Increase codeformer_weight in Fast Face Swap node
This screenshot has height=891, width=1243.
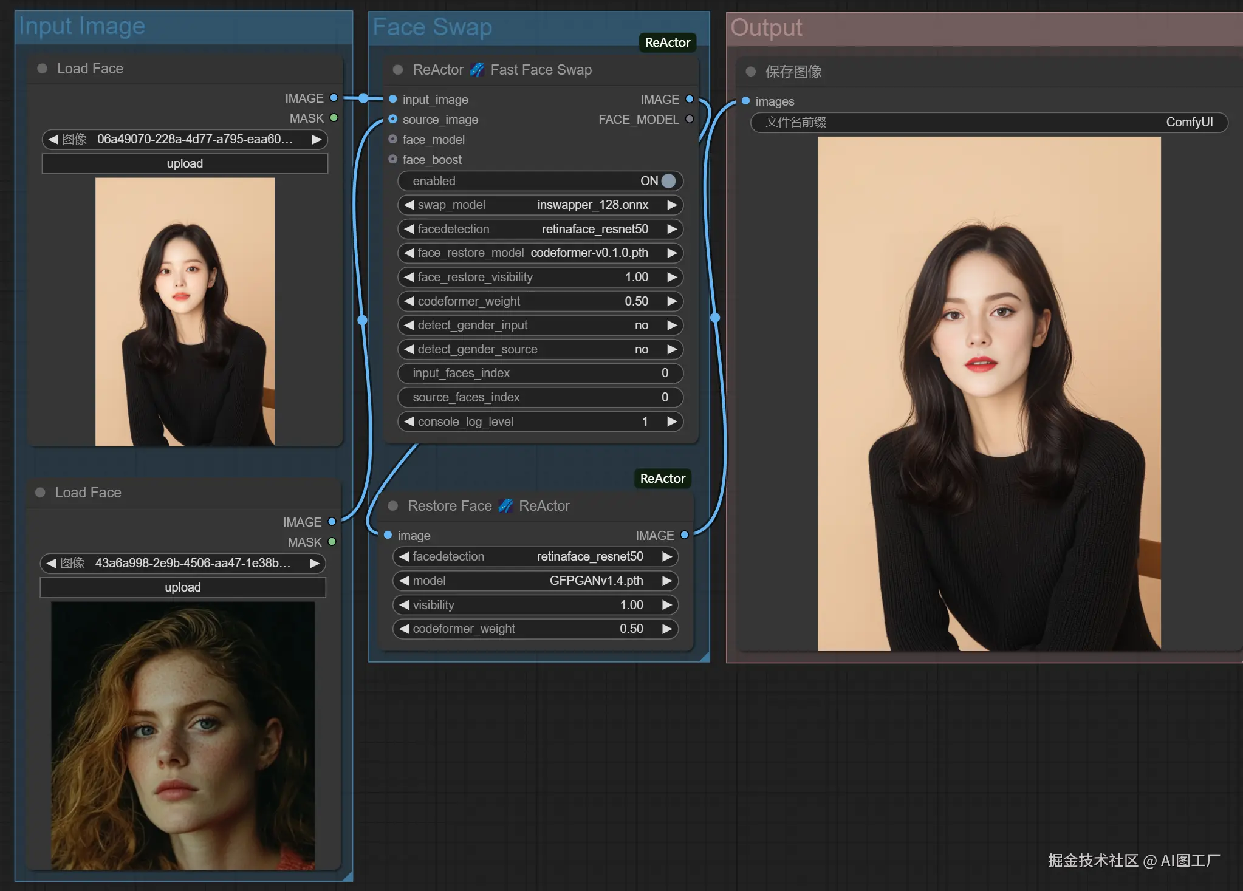coord(672,301)
